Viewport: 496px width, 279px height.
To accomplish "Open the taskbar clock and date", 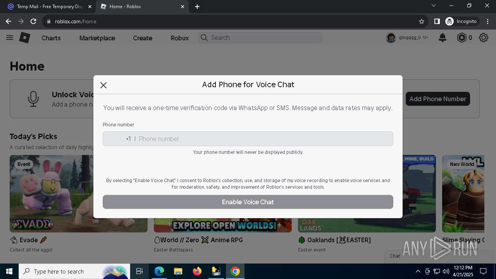I will [463, 271].
